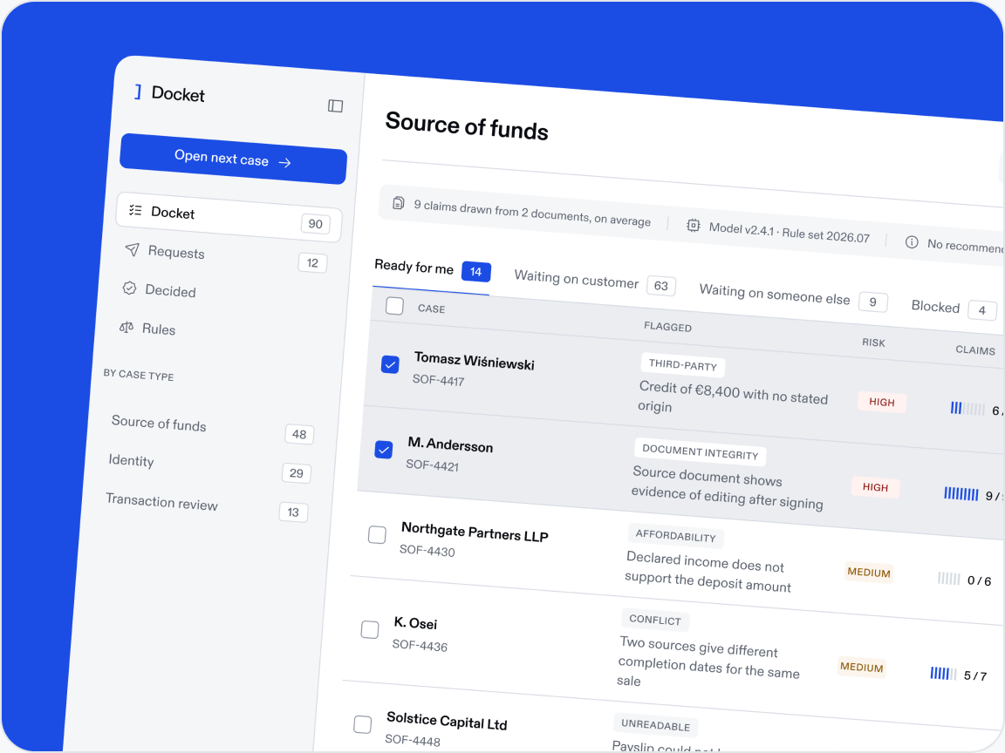Check the Northgate Partners LLP checkbox
1005x753 pixels.
[377, 534]
